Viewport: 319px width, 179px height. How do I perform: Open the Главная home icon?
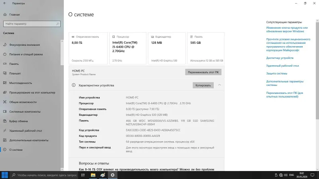click(x=5, y=14)
